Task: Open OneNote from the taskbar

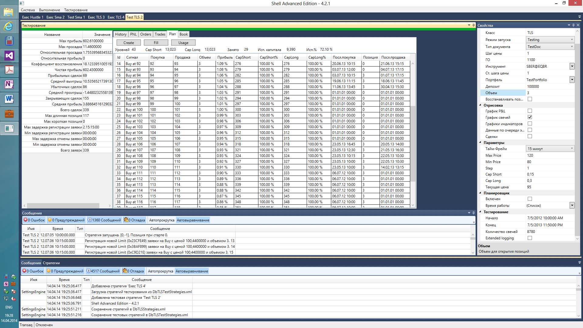Action: pos(9,84)
